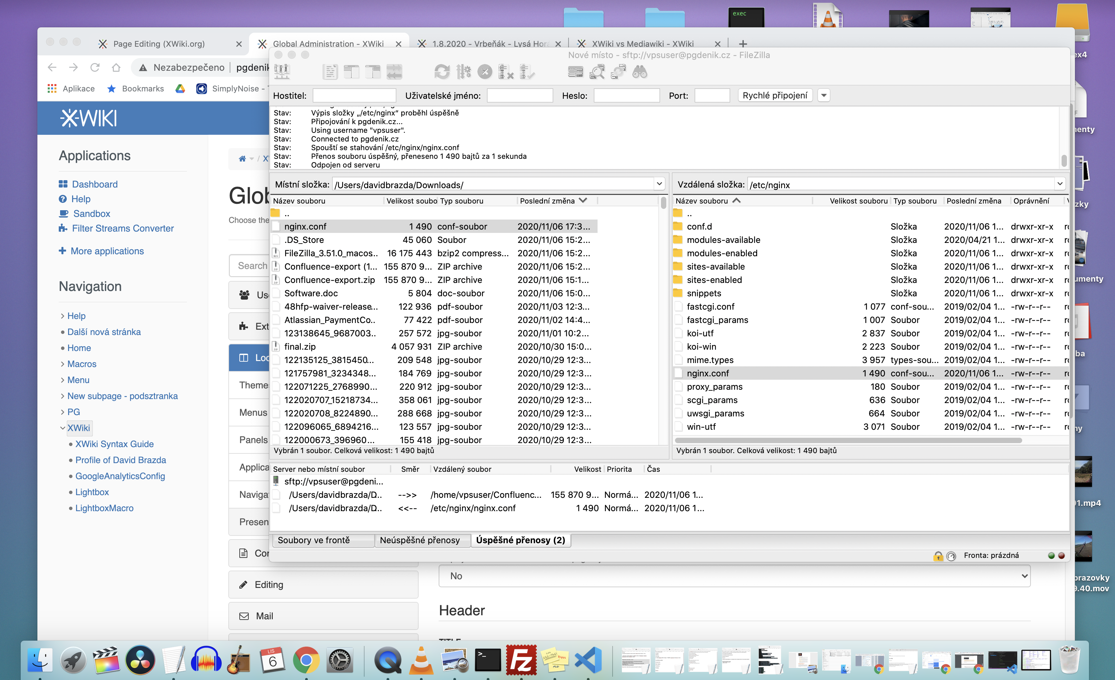Image resolution: width=1115 pixels, height=680 pixels.
Task: Refresh file and folder lists icon
Action: (x=442, y=71)
